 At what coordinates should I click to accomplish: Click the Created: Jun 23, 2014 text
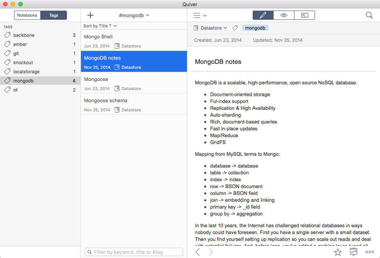[x=217, y=40]
